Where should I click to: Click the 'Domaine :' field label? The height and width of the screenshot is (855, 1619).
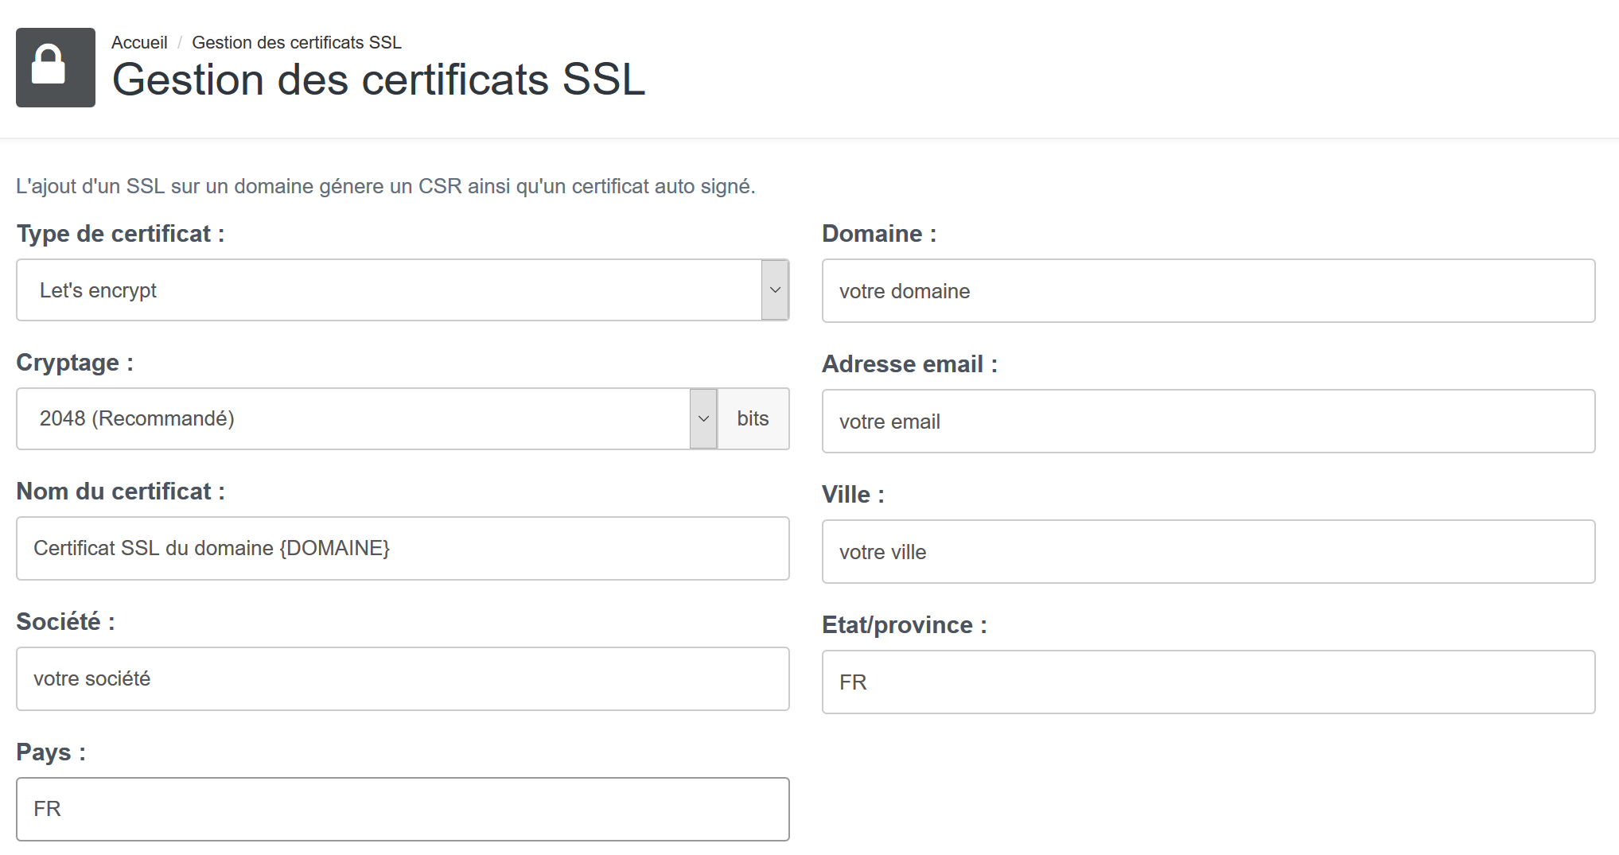coord(878,233)
